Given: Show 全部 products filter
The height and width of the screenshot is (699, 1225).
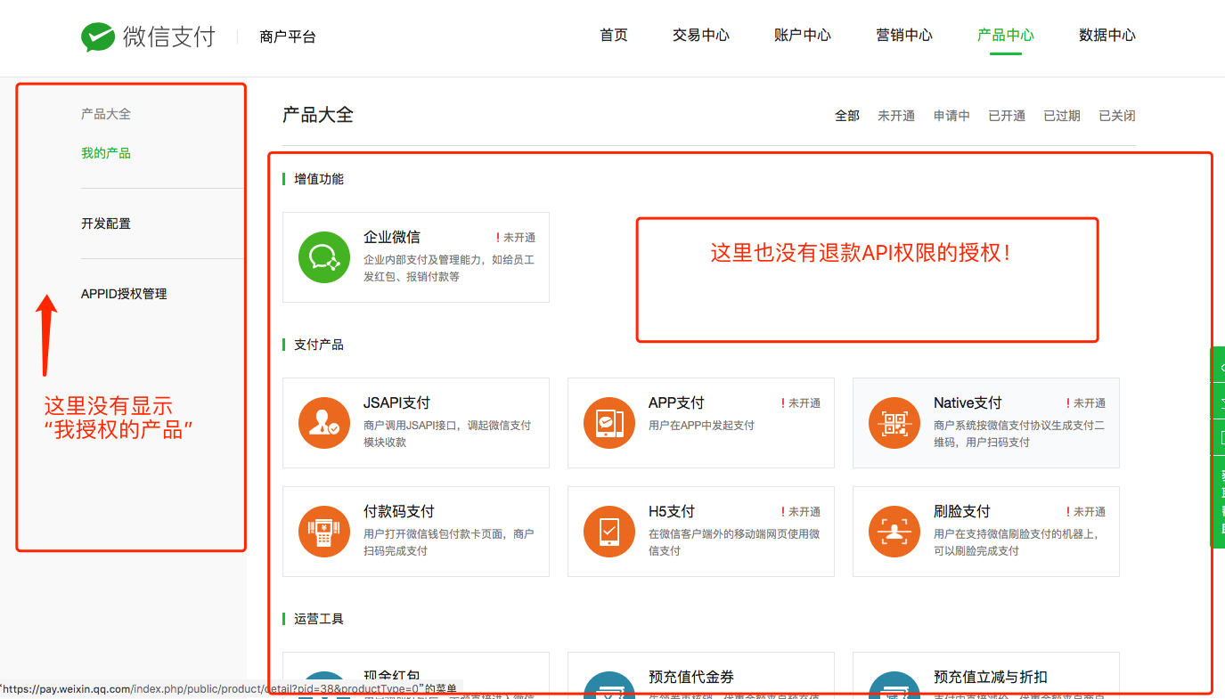Looking at the screenshot, I should coord(847,116).
